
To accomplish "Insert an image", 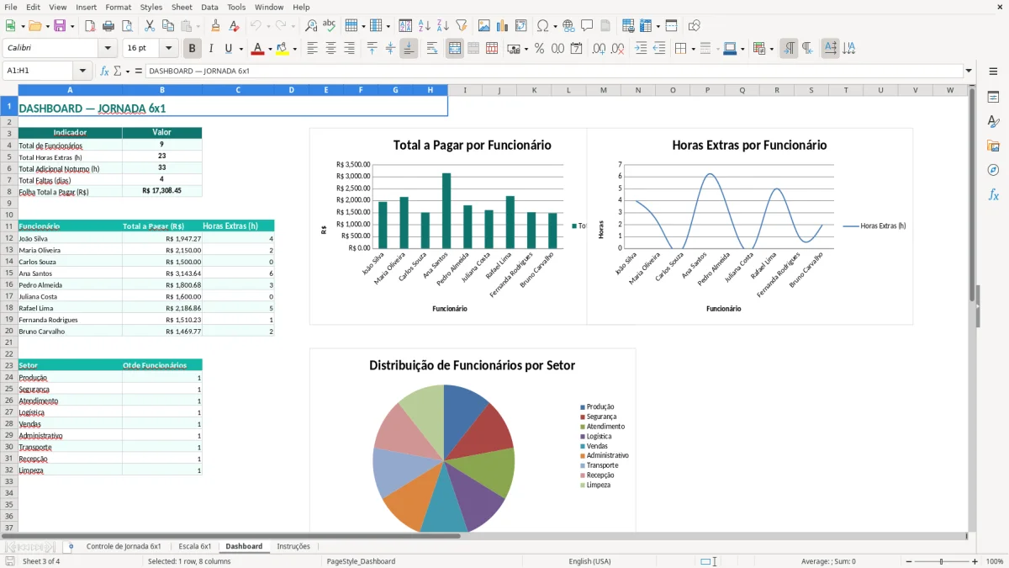I will pos(484,26).
